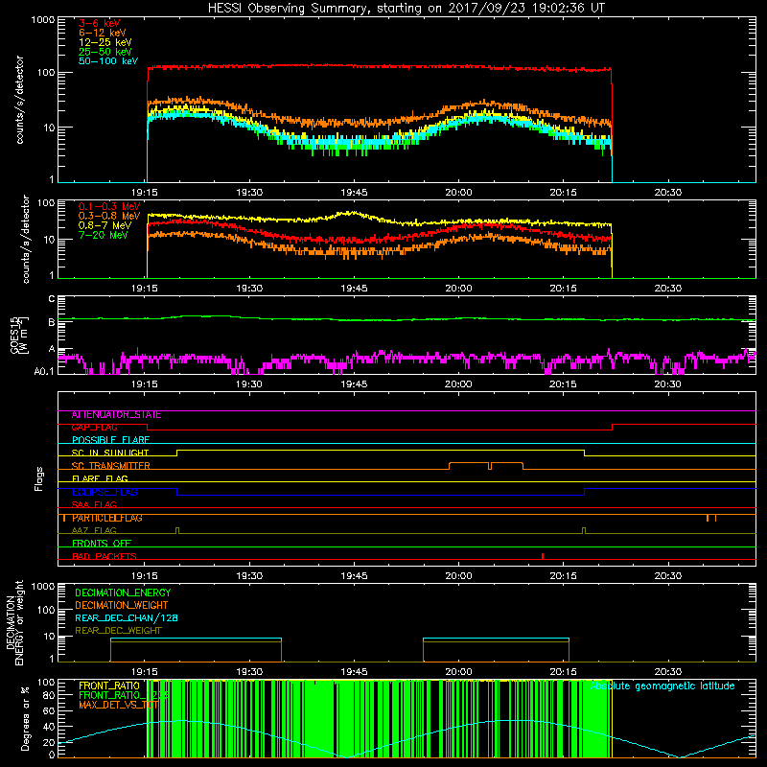The image size is (767, 767).
Task: Click the 0.8-7 MeV legend label
Action: (x=105, y=225)
